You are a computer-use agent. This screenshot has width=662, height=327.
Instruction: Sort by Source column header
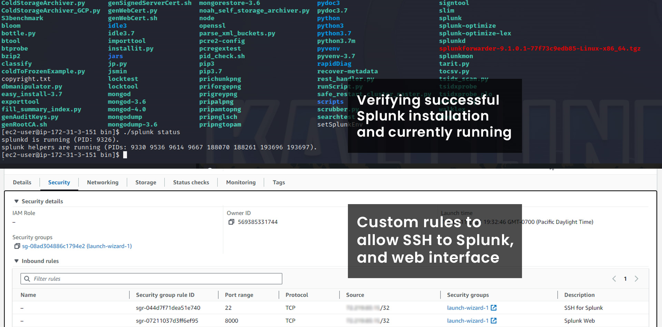tap(355, 295)
